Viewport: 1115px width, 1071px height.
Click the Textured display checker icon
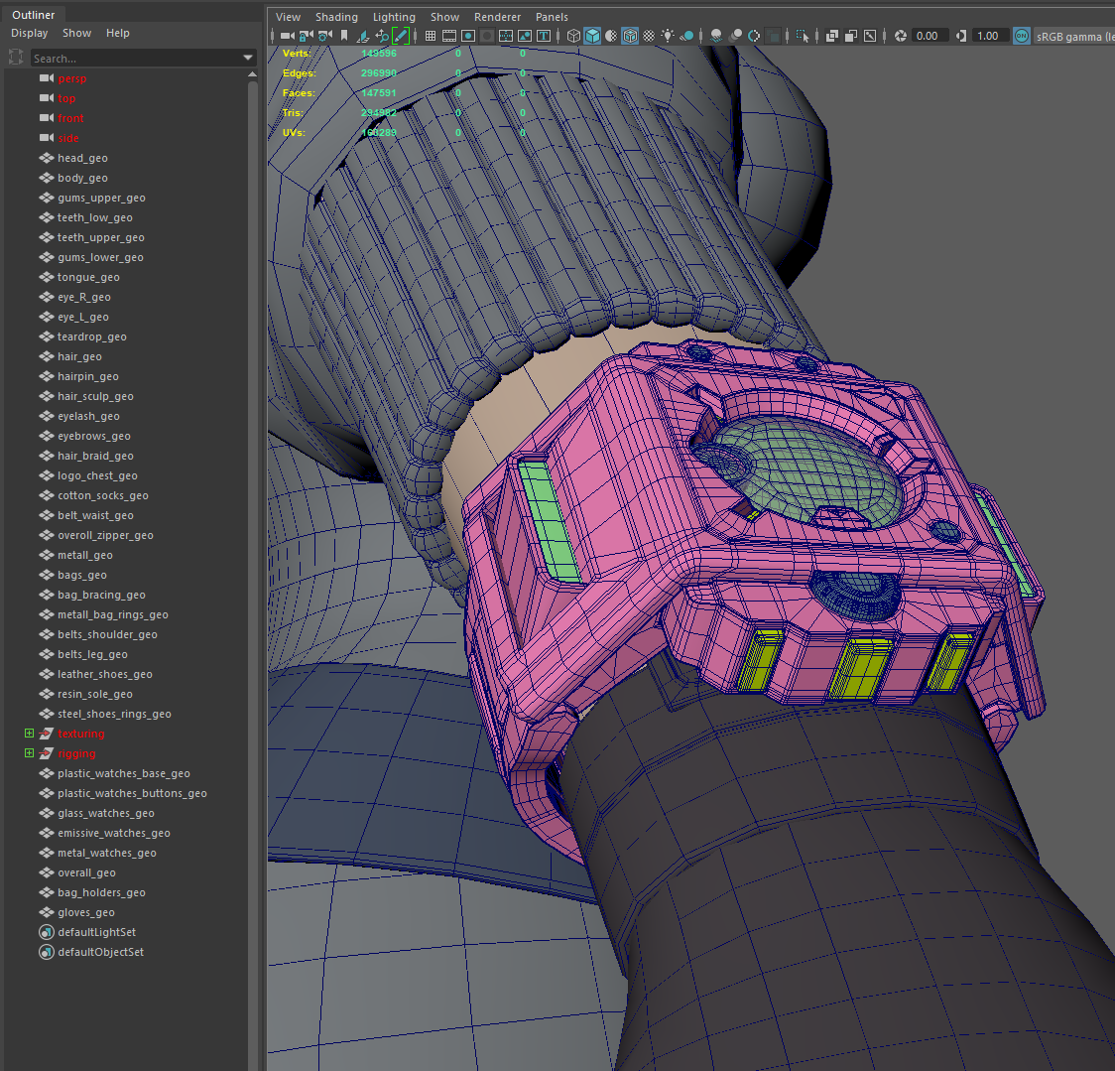click(x=649, y=36)
